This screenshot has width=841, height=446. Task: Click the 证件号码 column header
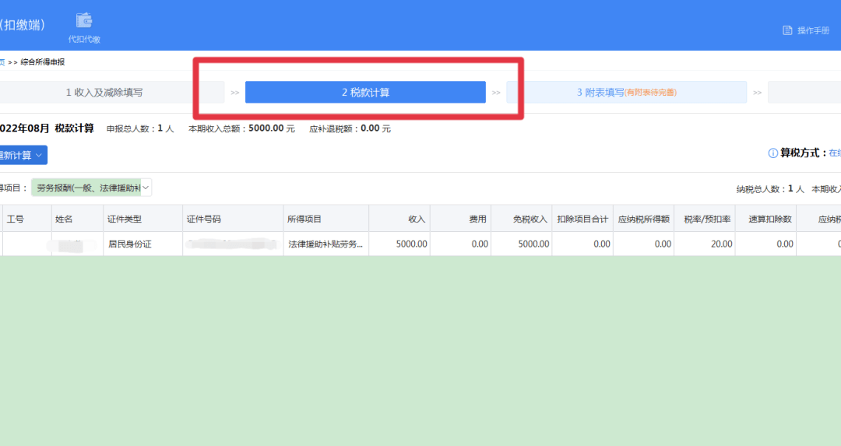tap(204, 219)
